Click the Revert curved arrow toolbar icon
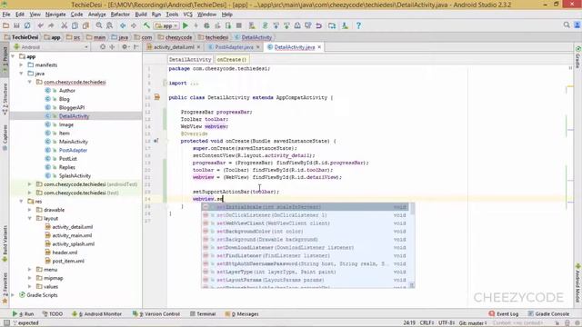Image resolution: width=582 pixels, height=327 pixels. pos(319,25)
